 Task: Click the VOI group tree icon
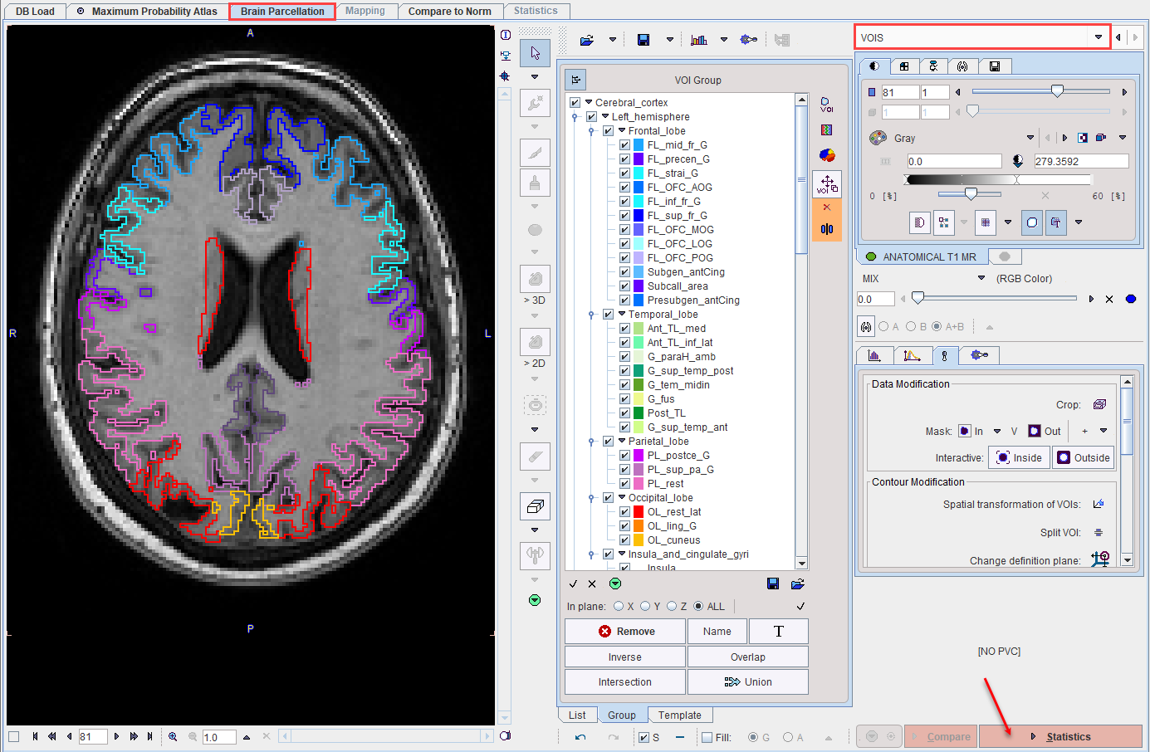click(576, 80)
